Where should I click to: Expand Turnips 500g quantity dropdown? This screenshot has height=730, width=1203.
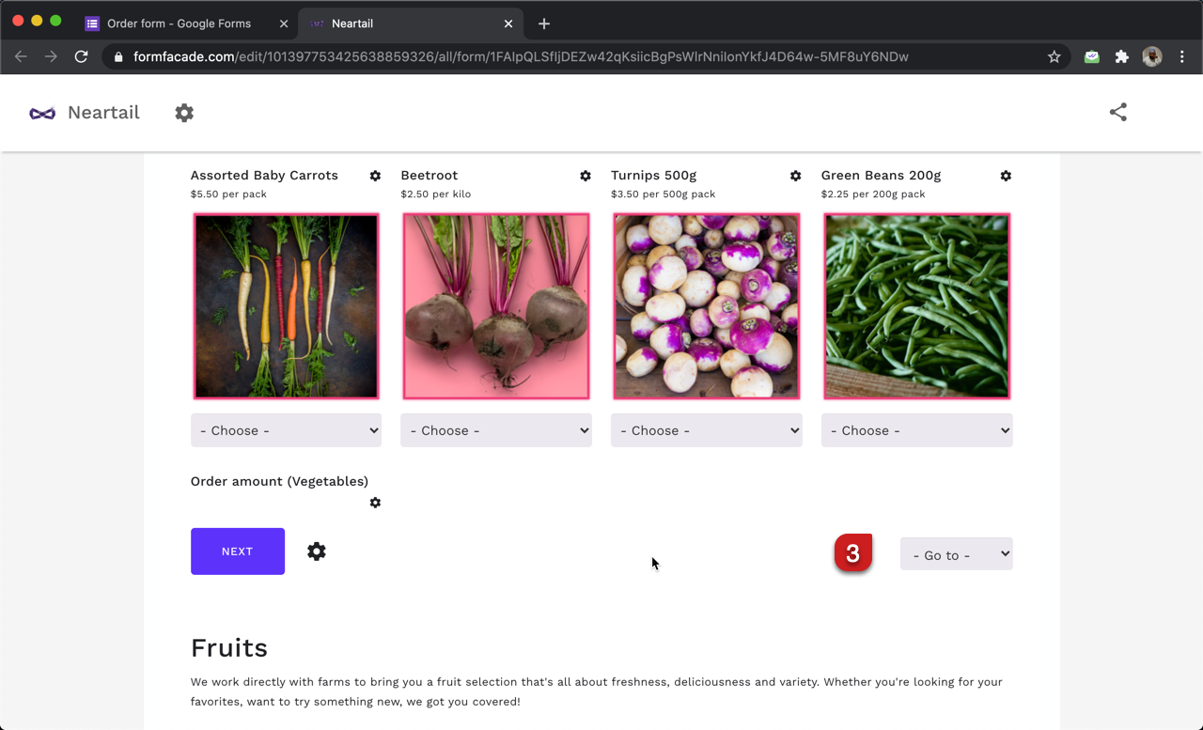click(x=706, y=430)
